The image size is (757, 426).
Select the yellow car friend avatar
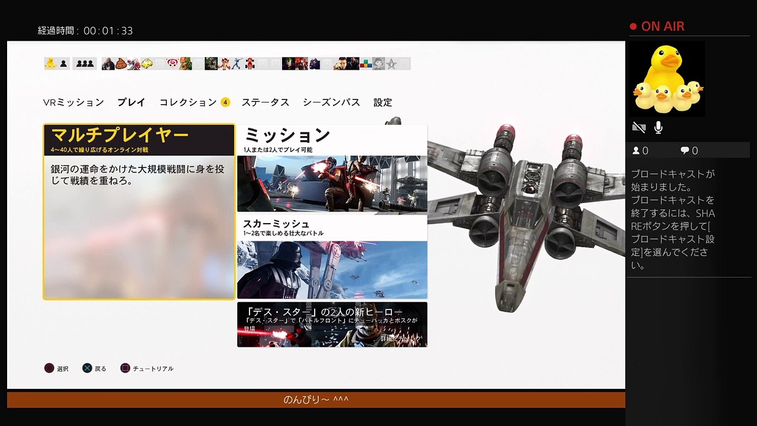coord(147,64)
